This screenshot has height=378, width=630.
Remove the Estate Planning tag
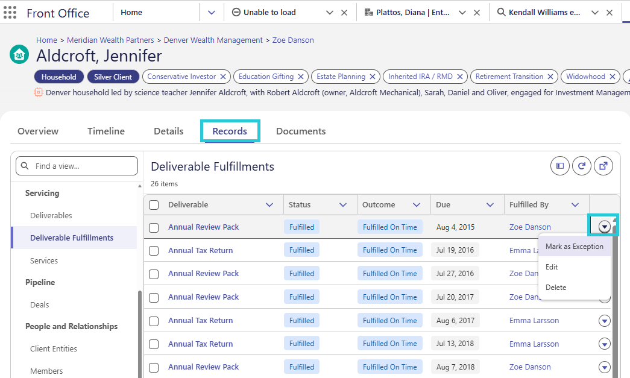373,77
